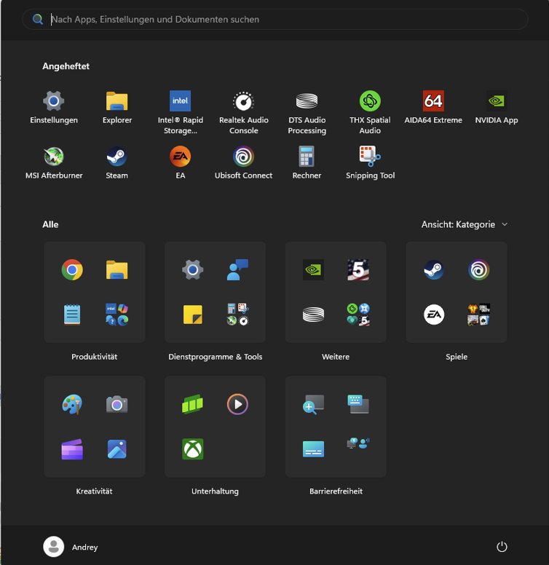Click the Alle section heading
This screenshot has width=549, height=565.
point(50,224)
